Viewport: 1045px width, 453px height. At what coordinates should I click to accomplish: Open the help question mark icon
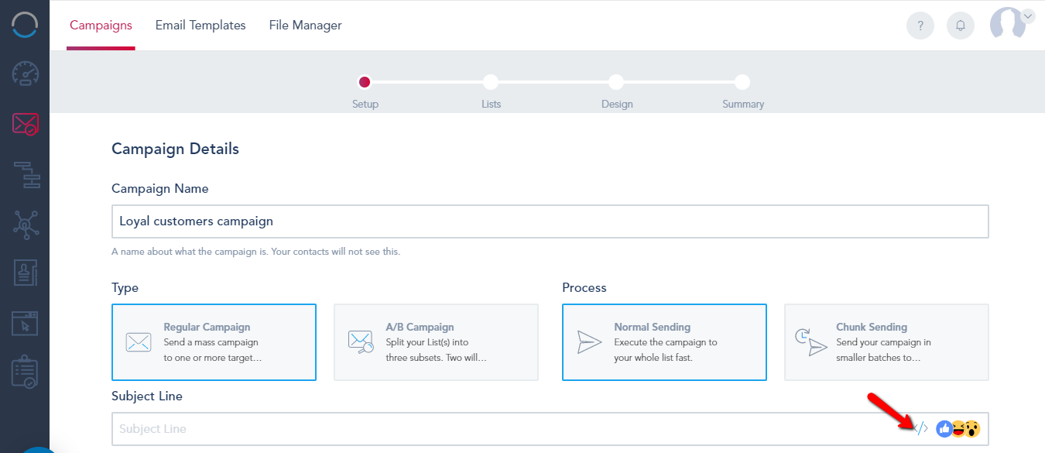920,26
